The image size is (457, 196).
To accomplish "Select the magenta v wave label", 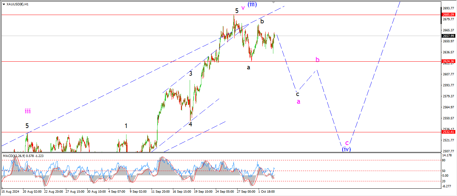I will (x=243, y=8).
